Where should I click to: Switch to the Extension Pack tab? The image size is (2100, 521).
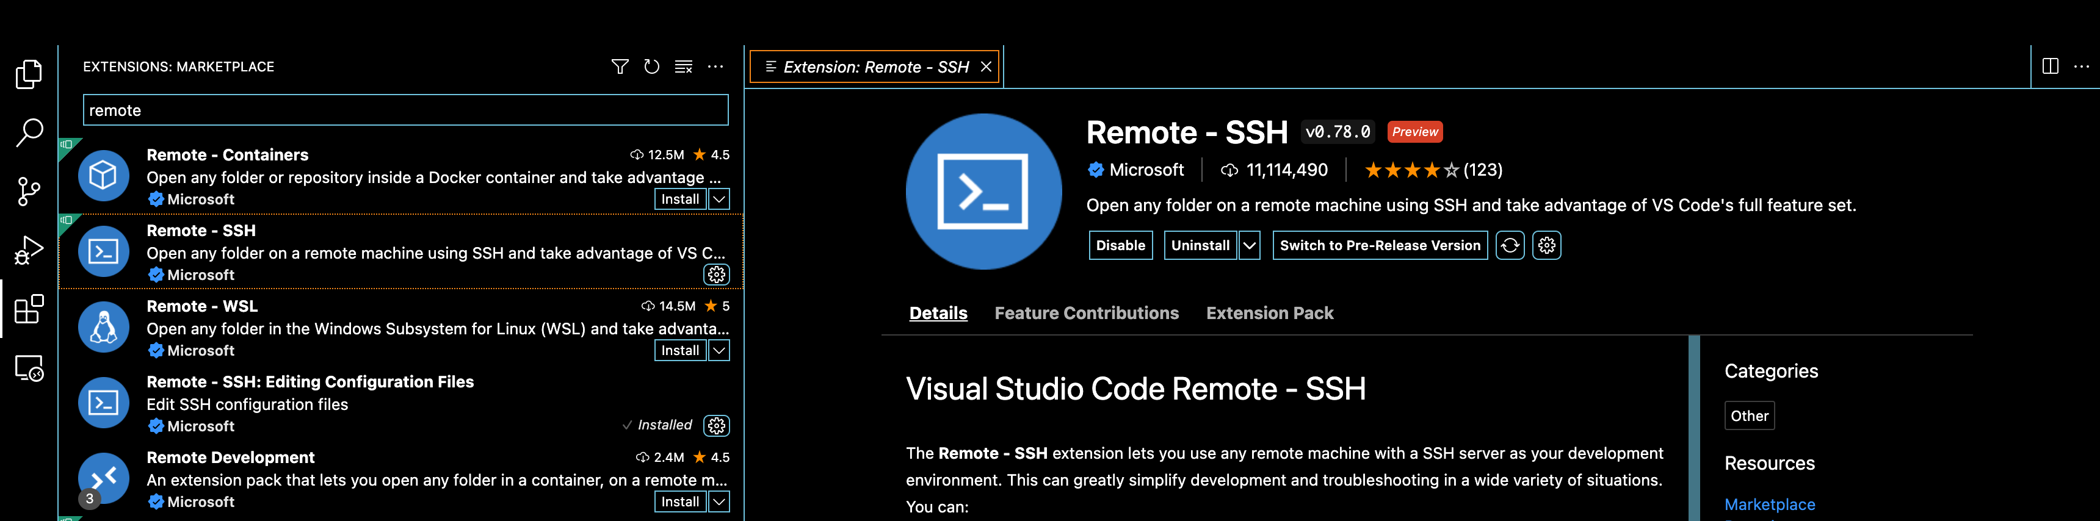point(1269,314)
